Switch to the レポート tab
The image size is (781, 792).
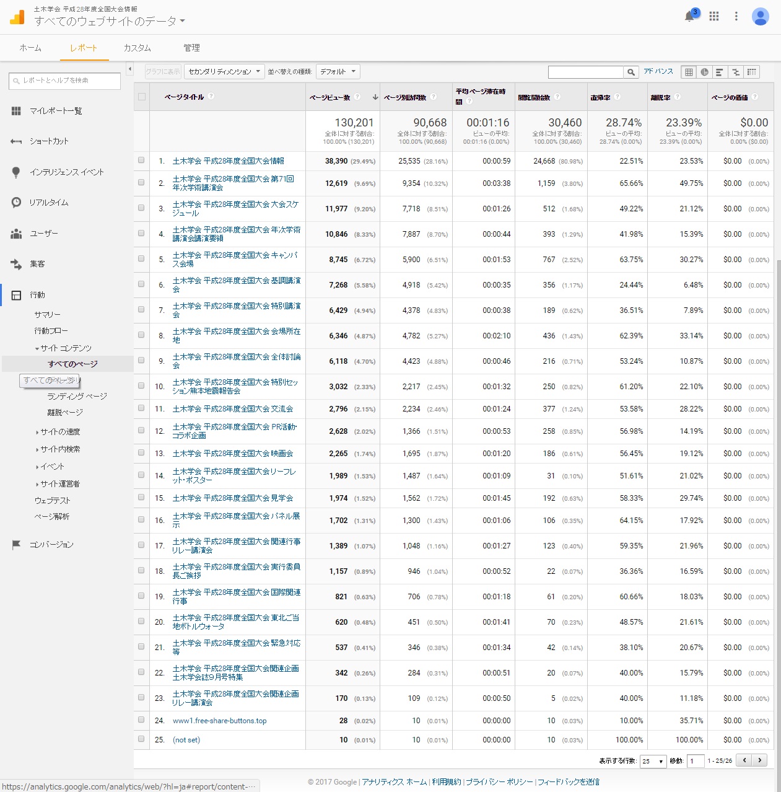pyautogui.click(x=84, y=48)
